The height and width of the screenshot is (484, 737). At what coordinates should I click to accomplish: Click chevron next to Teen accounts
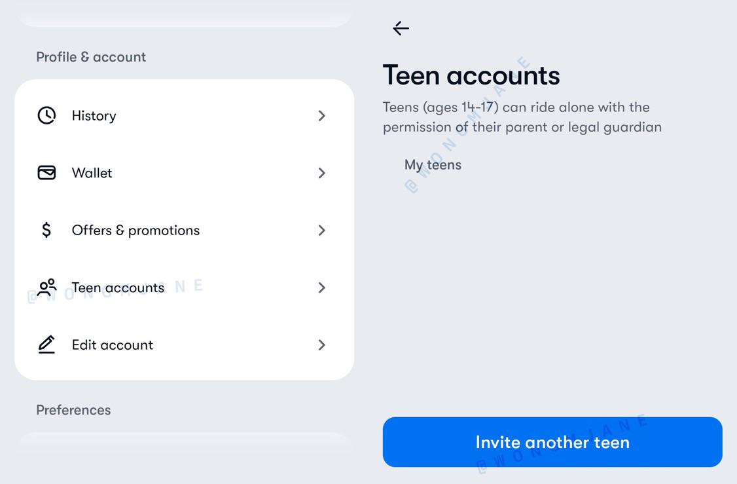321,288
